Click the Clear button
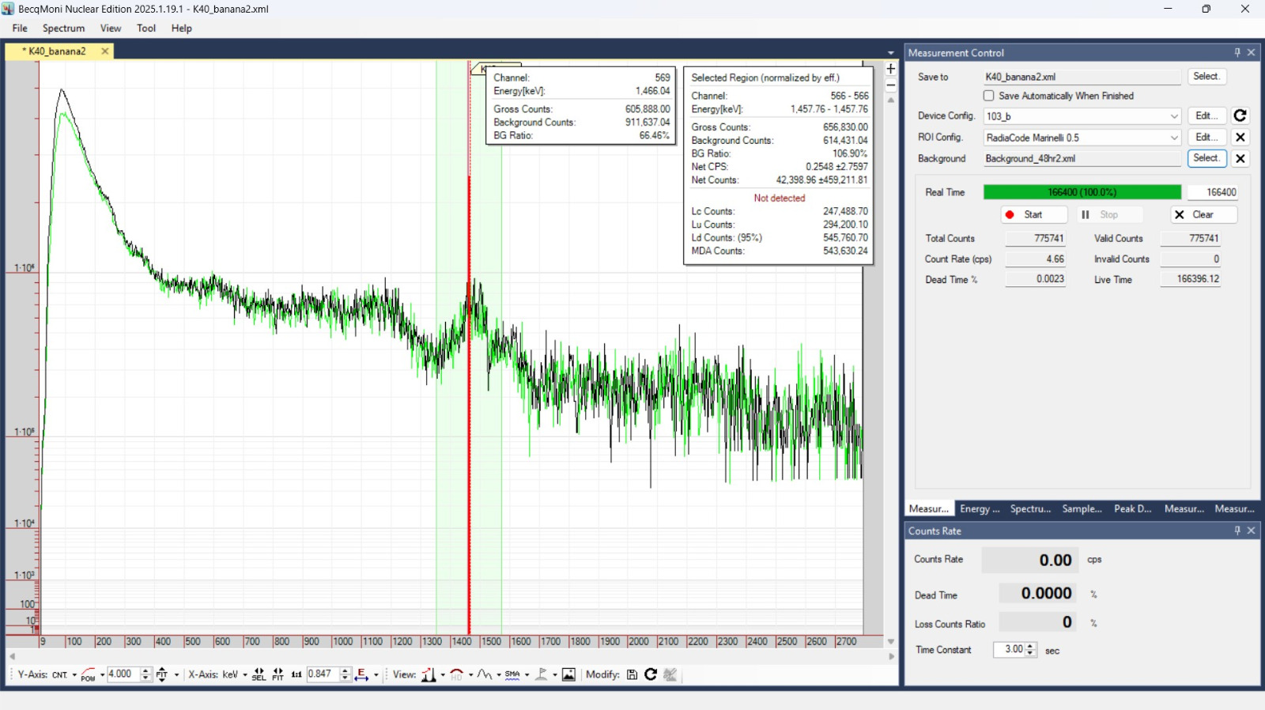The image size is (1265, 710). click(1203, 215)
